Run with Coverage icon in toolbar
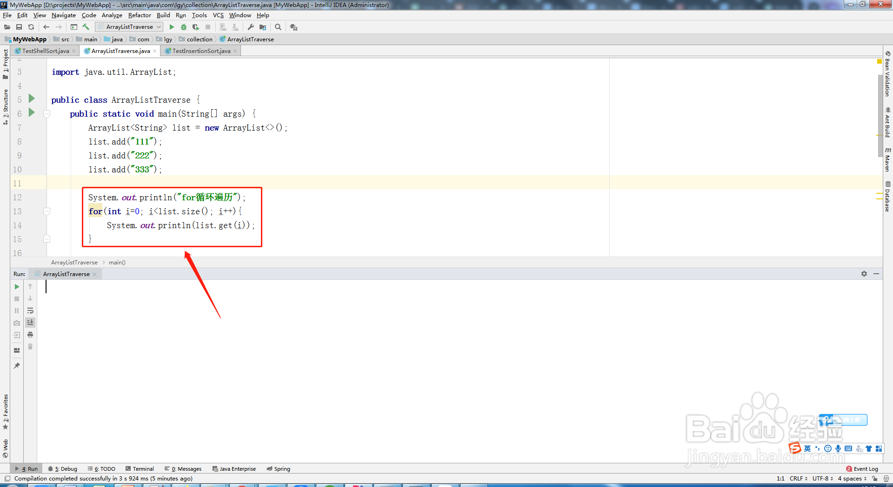The height and width of the screenshot is (487, 893). (196, 27)
